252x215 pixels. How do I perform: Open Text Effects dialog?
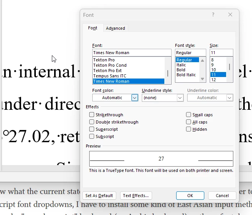pos(136,196)
